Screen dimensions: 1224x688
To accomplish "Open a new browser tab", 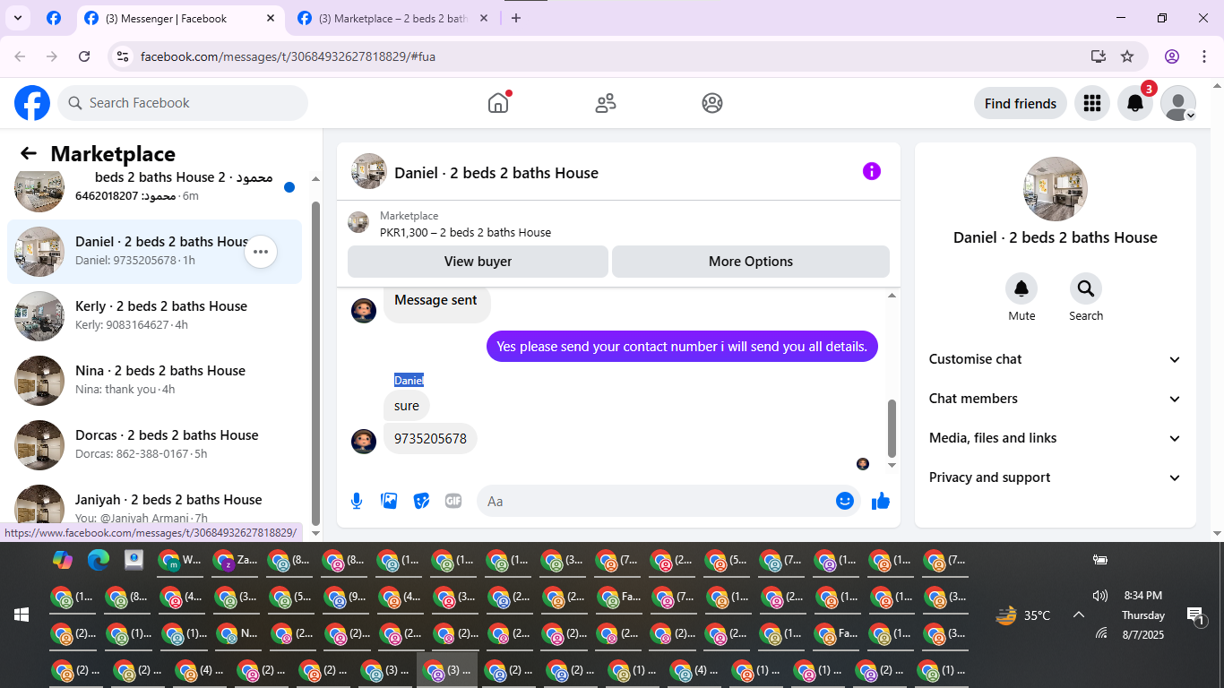I will (515, 18).
